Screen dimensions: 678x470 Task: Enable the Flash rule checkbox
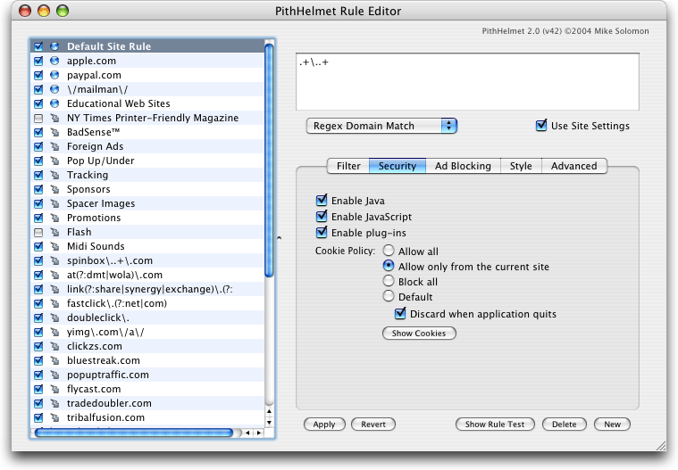38,232
